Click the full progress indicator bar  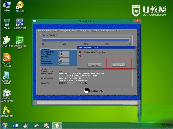85,40
